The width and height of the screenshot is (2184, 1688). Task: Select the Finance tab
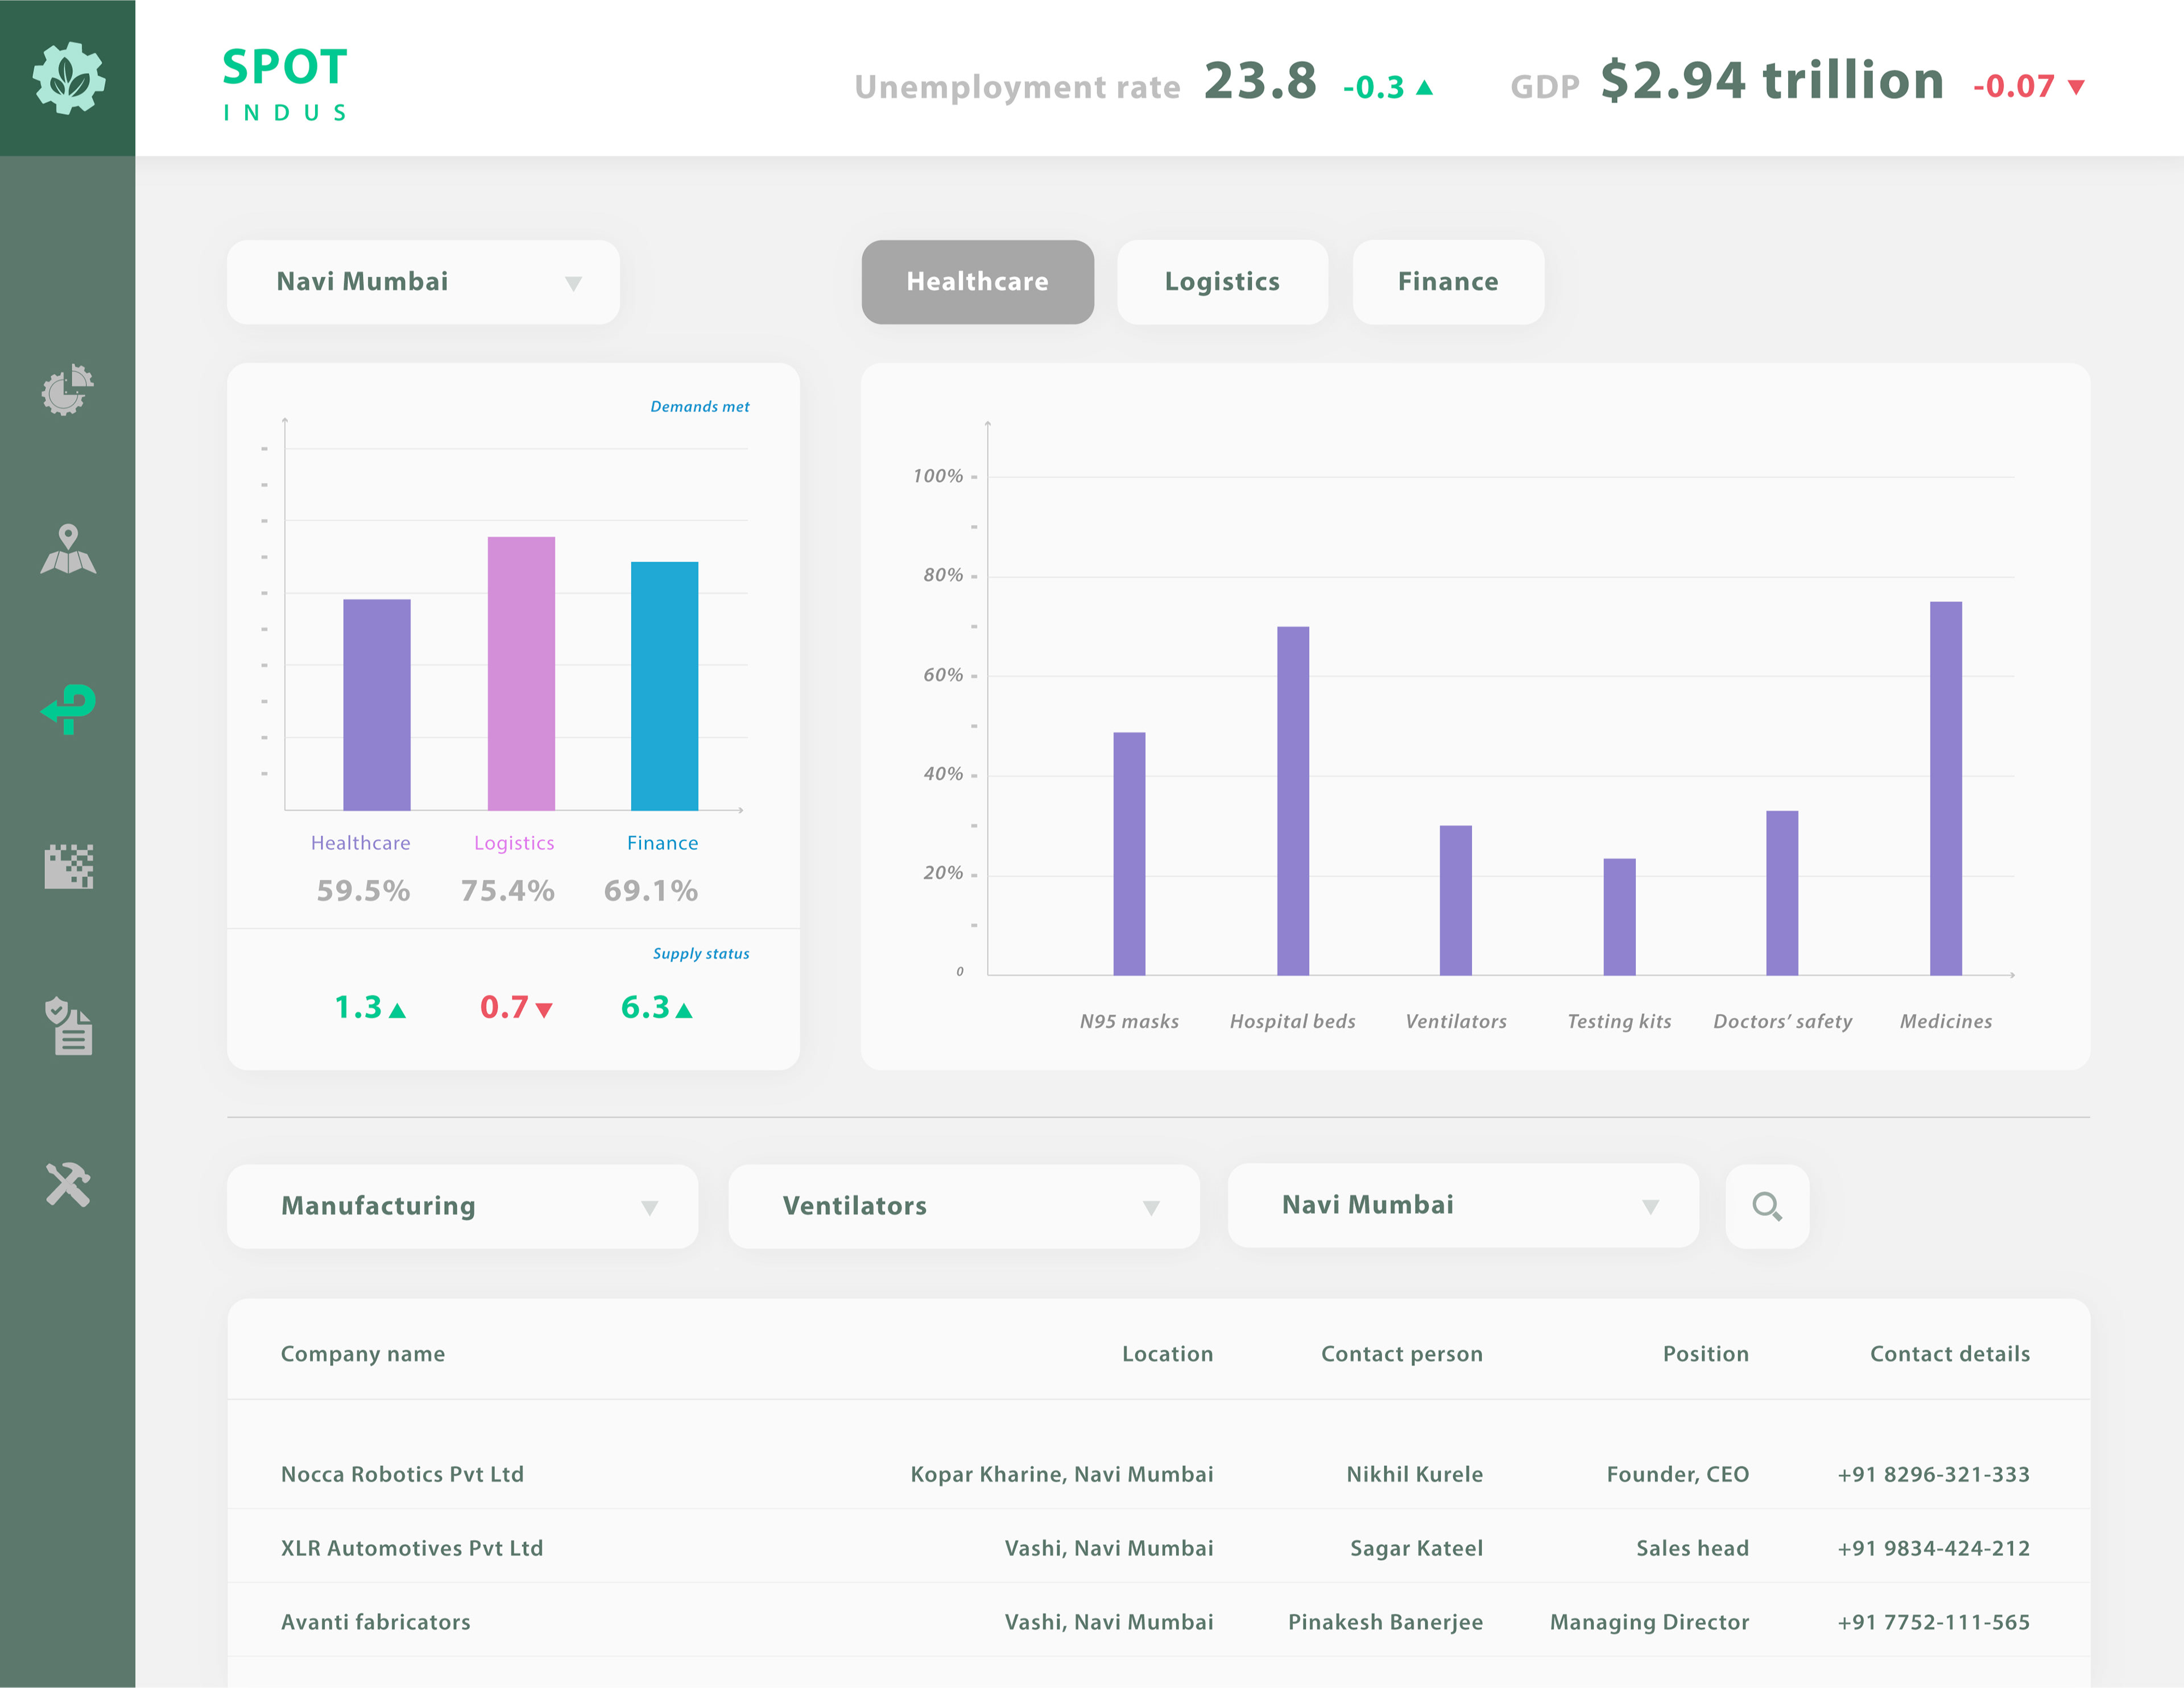[1447, 282]
